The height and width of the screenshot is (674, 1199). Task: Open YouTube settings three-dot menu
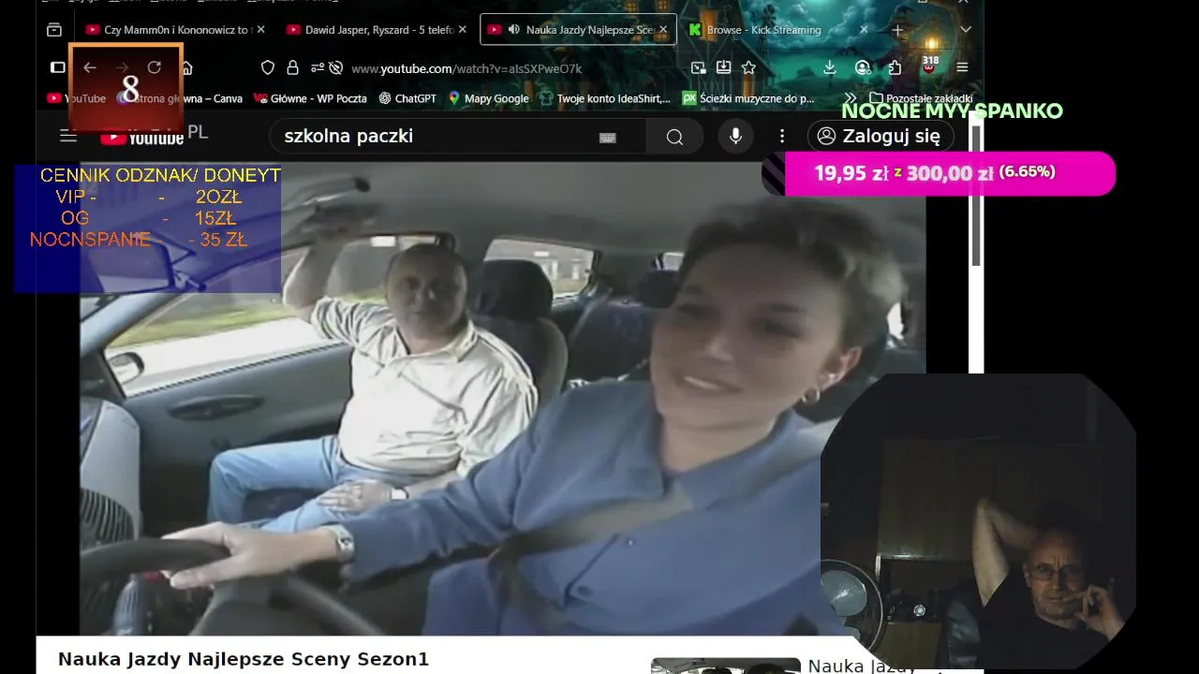[x=782, y=137]
